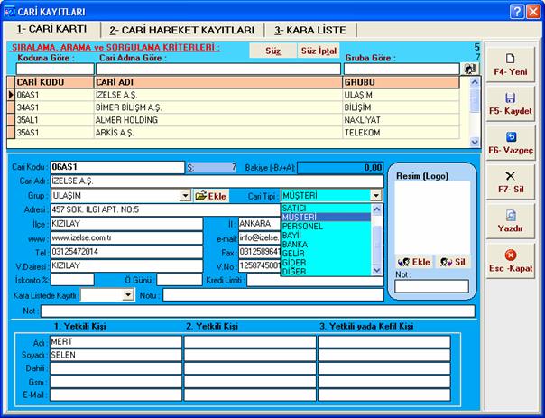
Task: Click the 2. Yetkili Kişi Adı field
Action: [250, 342]
